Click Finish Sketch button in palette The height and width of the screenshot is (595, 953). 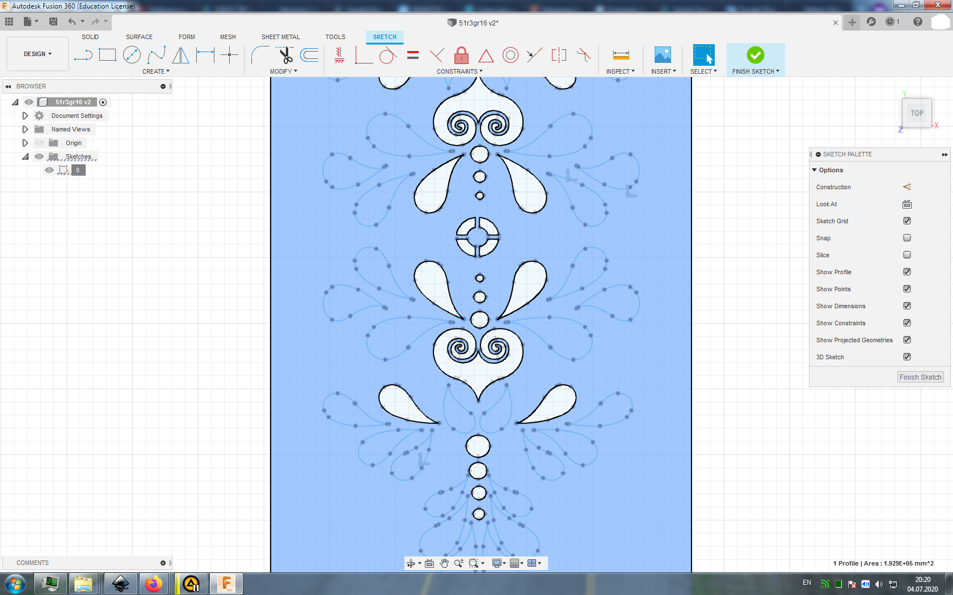pos(920,377)
